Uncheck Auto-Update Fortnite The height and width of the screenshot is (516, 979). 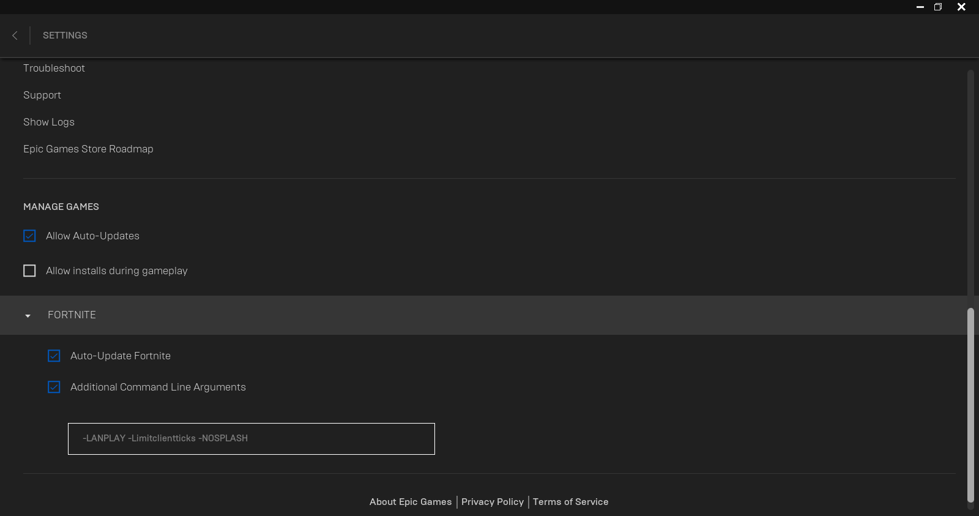pos(54,356)
